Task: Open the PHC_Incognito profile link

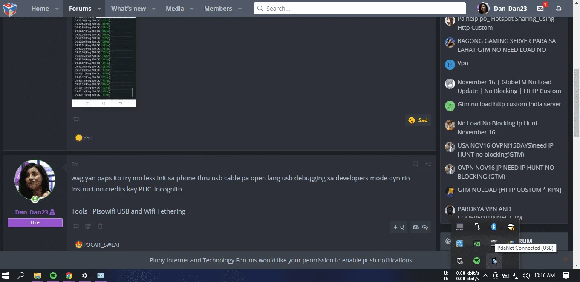Action: point(160,189)
